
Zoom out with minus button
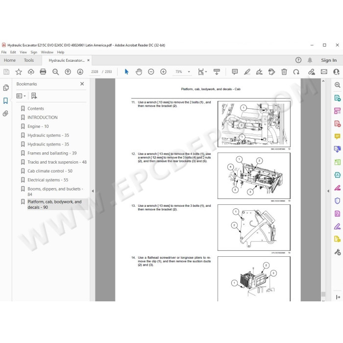[x=151, y=72]
